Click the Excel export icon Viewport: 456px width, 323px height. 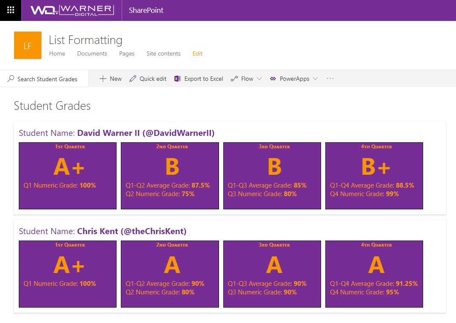pos(177,79)
